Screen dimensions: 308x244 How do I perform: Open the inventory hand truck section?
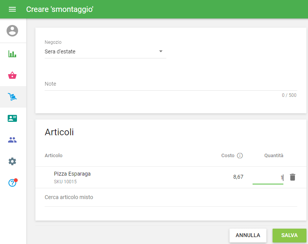[12, 97]
